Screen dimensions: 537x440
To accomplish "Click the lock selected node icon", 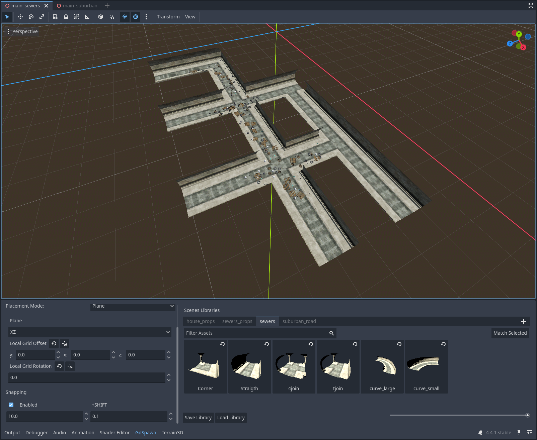I will coord(66,17).
